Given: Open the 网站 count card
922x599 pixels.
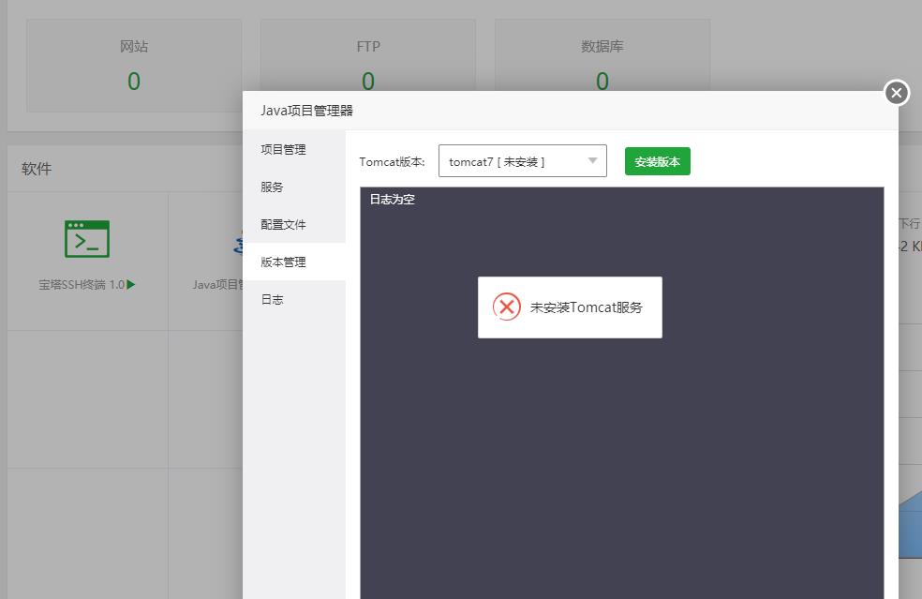Looking at the screenshot, I should tap(134, 66).
